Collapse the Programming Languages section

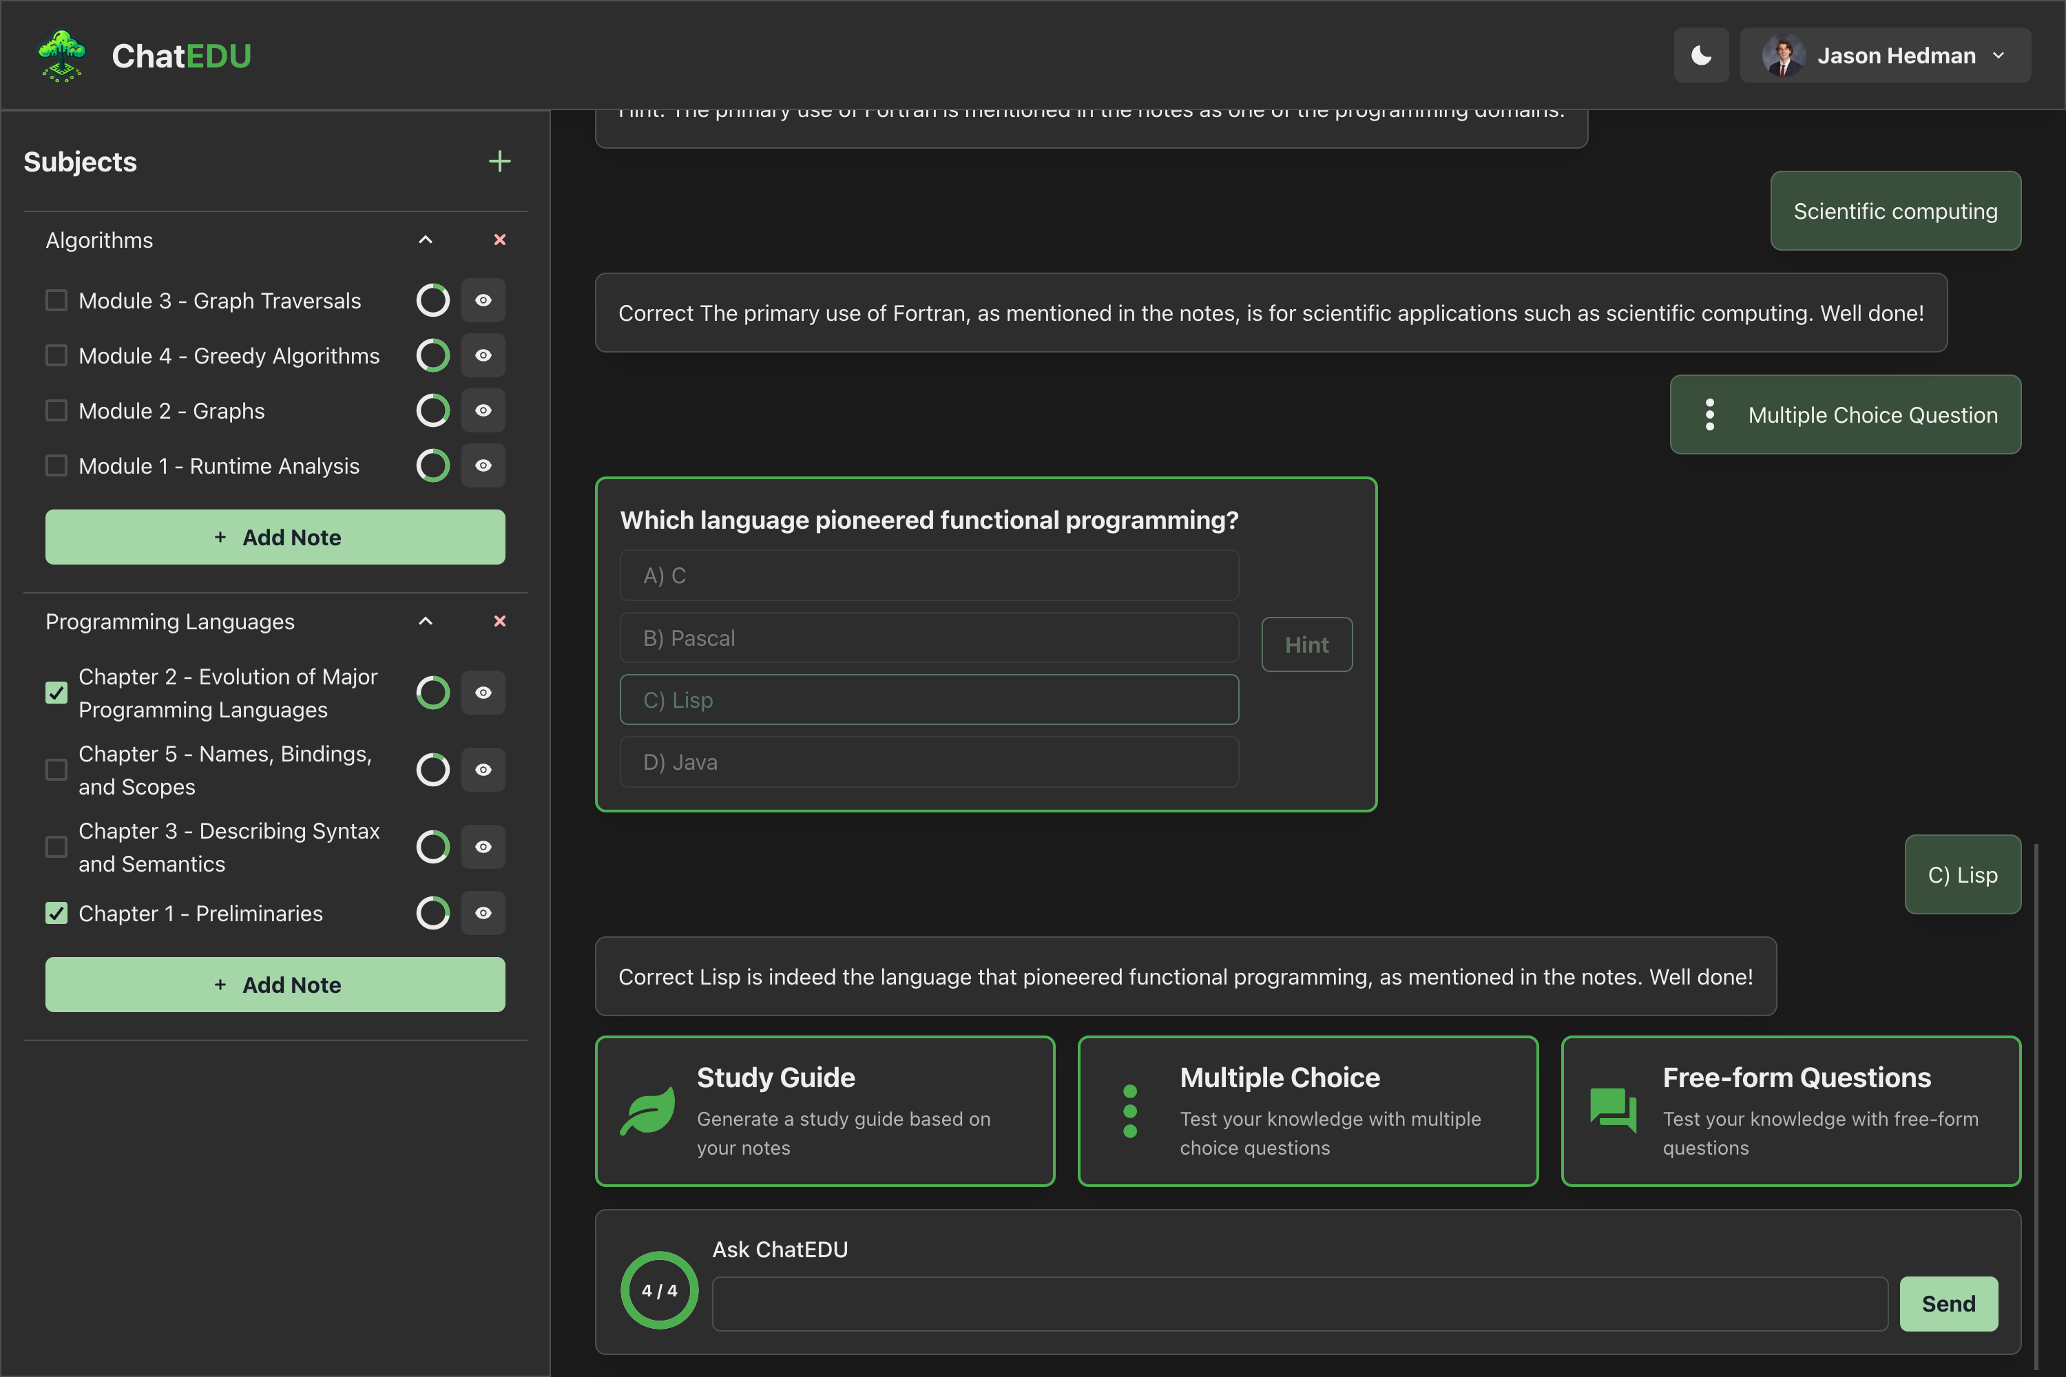tap(425, 621)
